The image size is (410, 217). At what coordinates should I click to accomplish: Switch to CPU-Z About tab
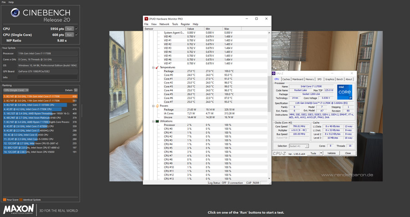pyautogui.click(x=349, y=79)
